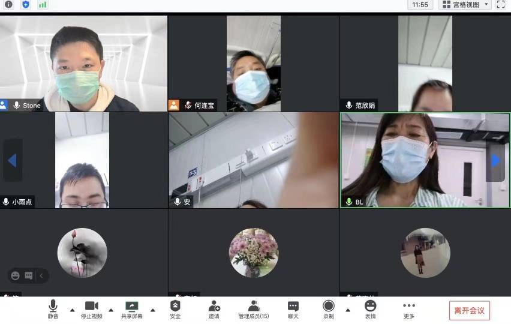Select BL's active speaker tile

pyautogui.click(x=425, y=160)
